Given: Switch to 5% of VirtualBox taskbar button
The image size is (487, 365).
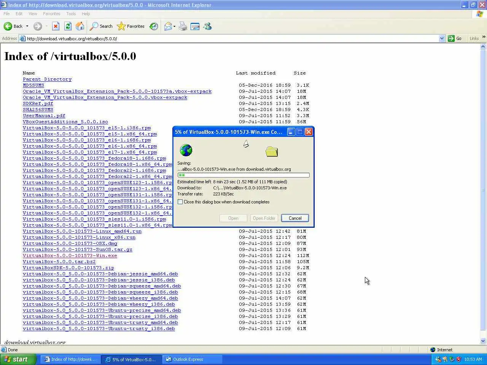Looking at the screenshot, I should tap(131, 359).
